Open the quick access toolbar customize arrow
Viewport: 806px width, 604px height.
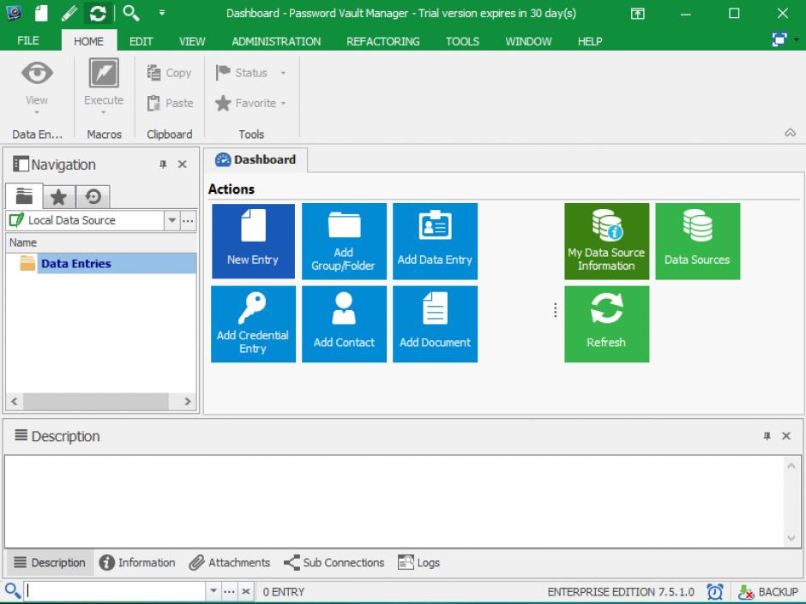(x=162, y=13)
